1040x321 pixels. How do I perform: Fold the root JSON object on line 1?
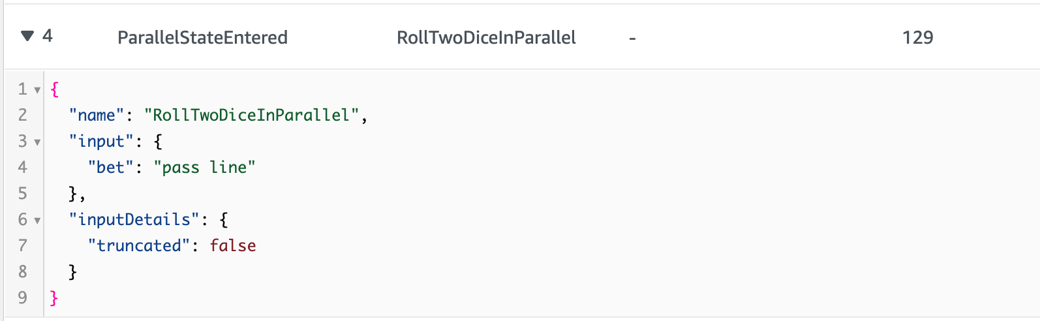tap(37, 90)
